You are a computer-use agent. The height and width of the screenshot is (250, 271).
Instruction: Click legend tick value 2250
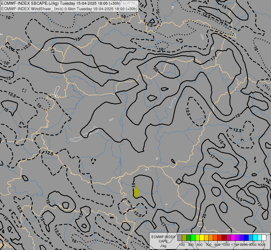(x=244, y=245)
